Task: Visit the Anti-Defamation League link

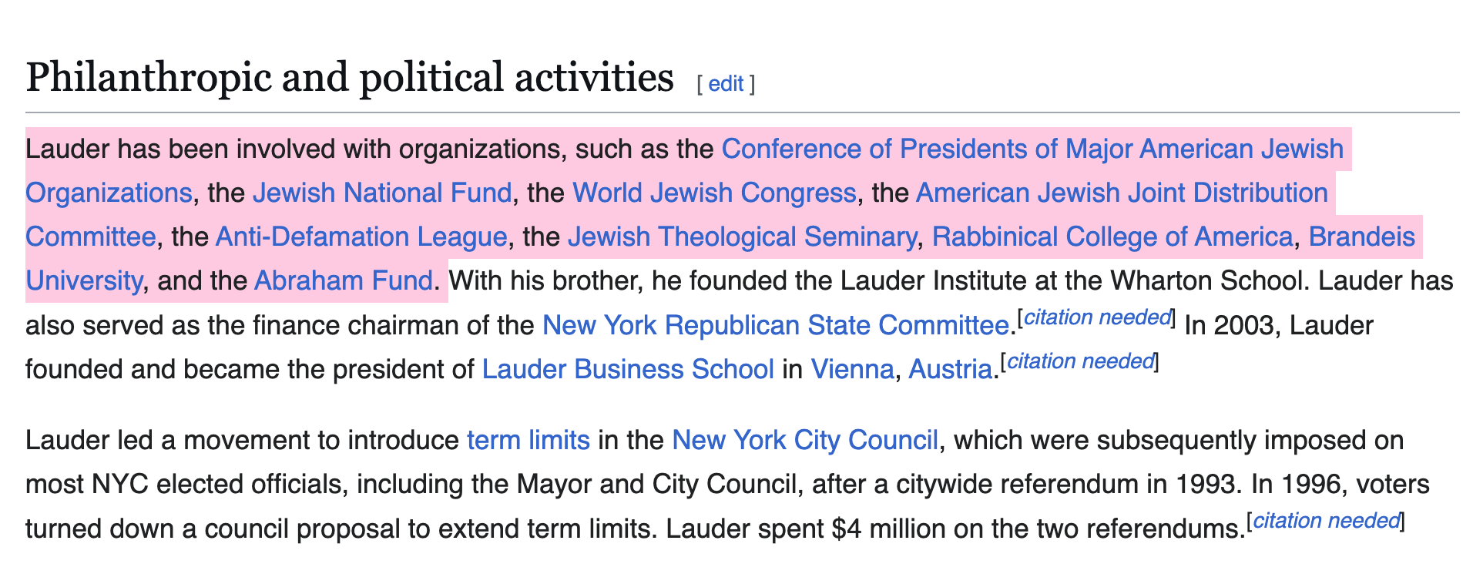Action: pos(361,237)
